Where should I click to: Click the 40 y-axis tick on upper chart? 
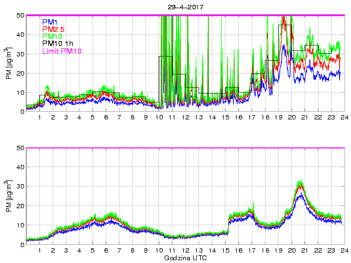(x=19, y=35)
